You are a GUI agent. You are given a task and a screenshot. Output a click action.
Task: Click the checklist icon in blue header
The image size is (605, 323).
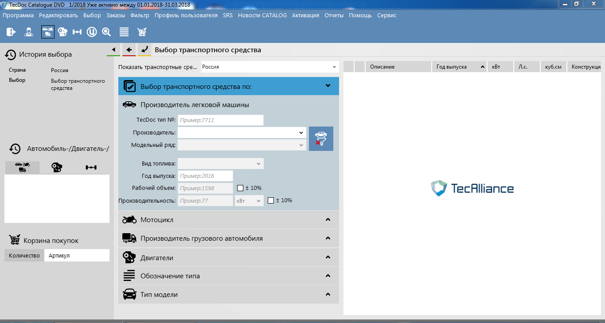pyautogui.click(x=129, y=86)
